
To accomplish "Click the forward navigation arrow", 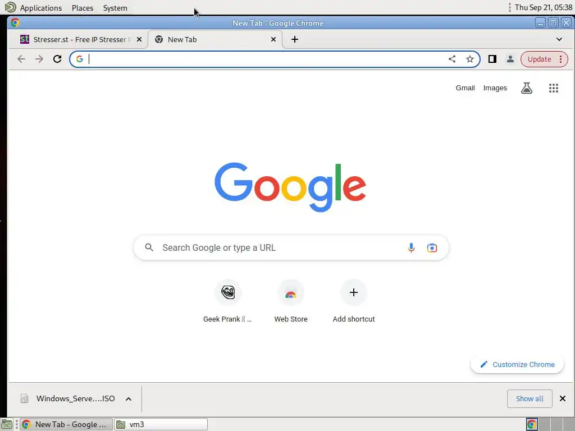I will pyautogui.click(x=39, y=59).
